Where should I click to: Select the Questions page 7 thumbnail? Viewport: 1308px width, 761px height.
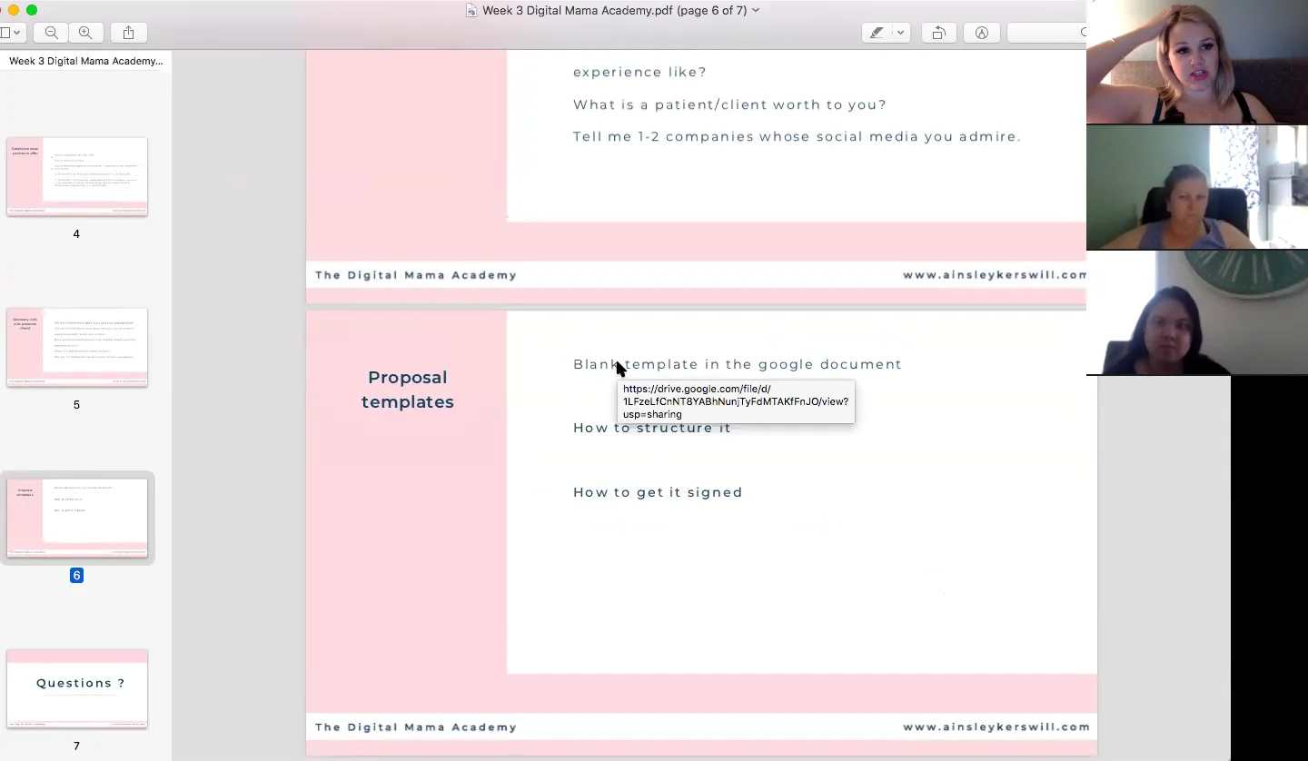pyautogui.click(x=77, y=688)
